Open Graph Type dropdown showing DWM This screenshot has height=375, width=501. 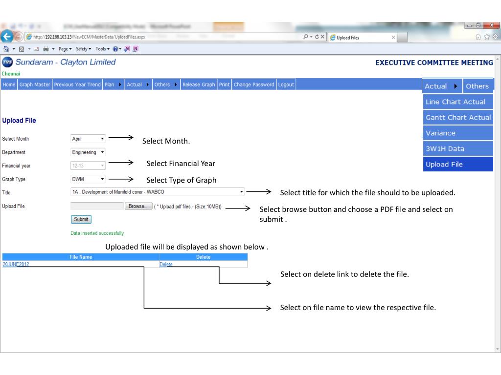pos(88,179)
